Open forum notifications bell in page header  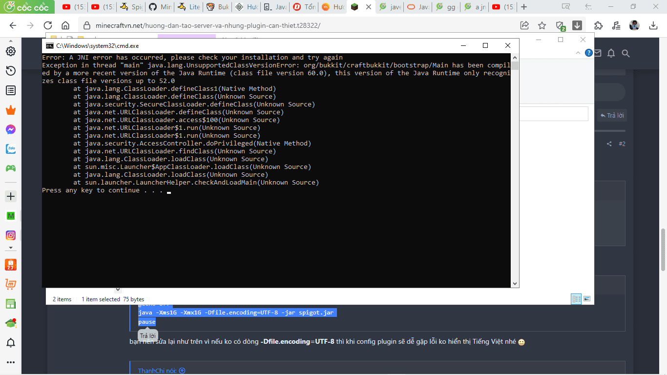611,53
